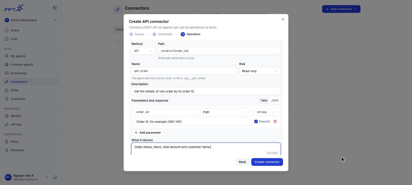Click the NA user avatar

coord(8,177)
